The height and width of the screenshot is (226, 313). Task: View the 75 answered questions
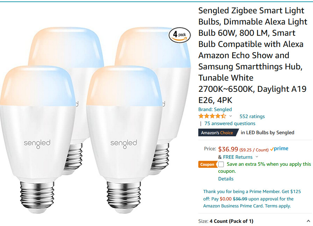[x=230, y=123]
